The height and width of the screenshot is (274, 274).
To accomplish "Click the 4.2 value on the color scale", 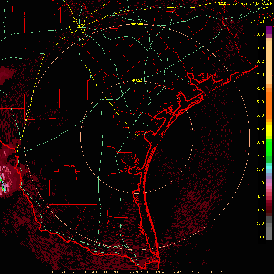I will 260,129.
